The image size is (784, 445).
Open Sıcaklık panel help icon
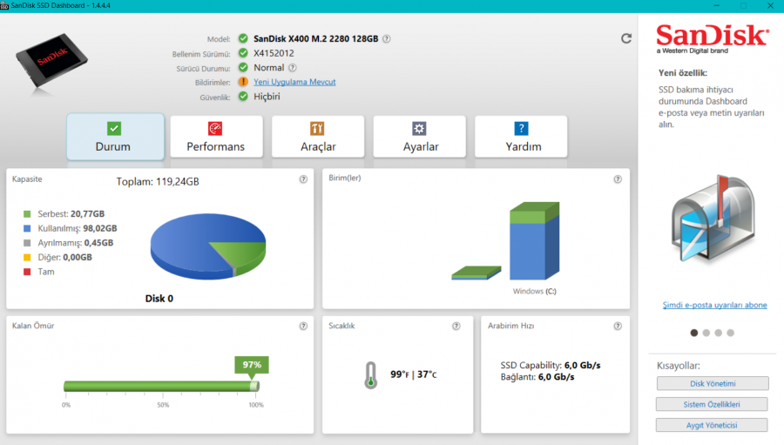[456, 326]
